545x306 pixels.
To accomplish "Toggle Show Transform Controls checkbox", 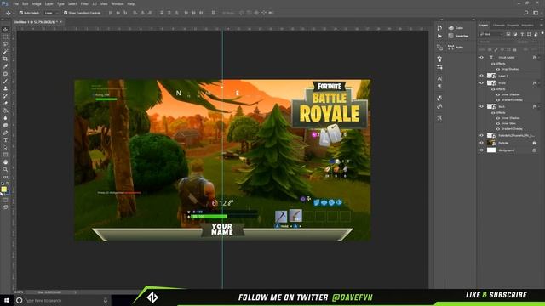I will pyautogui.click(x=66, y=13).
